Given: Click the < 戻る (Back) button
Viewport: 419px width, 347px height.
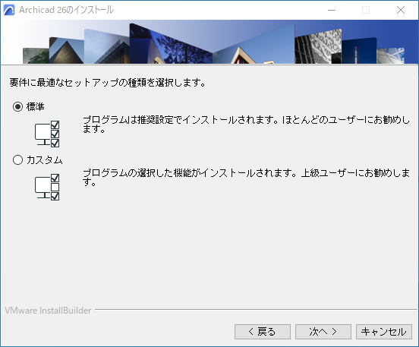Looking at the screenshot, I should point(263,332).
